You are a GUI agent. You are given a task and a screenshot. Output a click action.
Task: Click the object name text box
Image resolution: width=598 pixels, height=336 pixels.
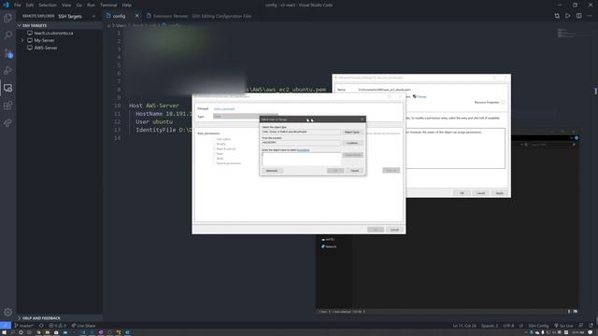301,160
